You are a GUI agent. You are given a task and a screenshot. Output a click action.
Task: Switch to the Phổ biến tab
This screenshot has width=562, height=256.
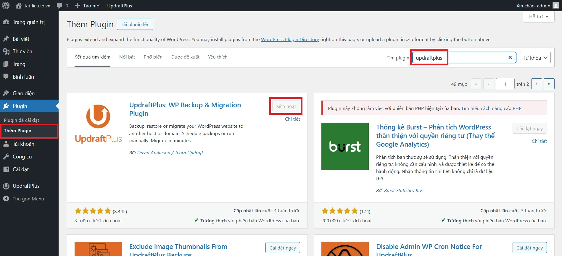coord(153,57)
